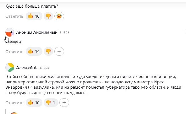
Task: Click Алексей А.'s green-yellow avatar
Action: (10, 68)
